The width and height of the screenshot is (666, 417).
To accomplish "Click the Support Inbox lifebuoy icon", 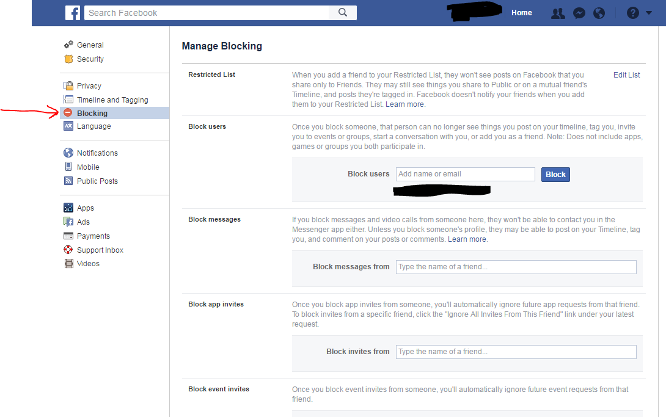I will pyautogui.click(x=68, y=250).
